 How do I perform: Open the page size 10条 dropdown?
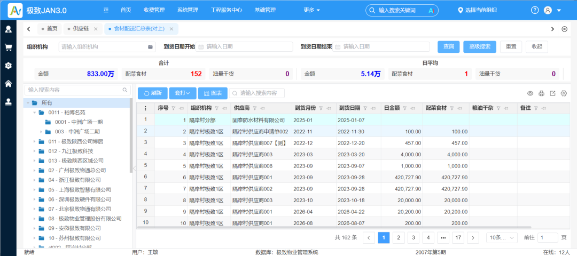(502, 238)
